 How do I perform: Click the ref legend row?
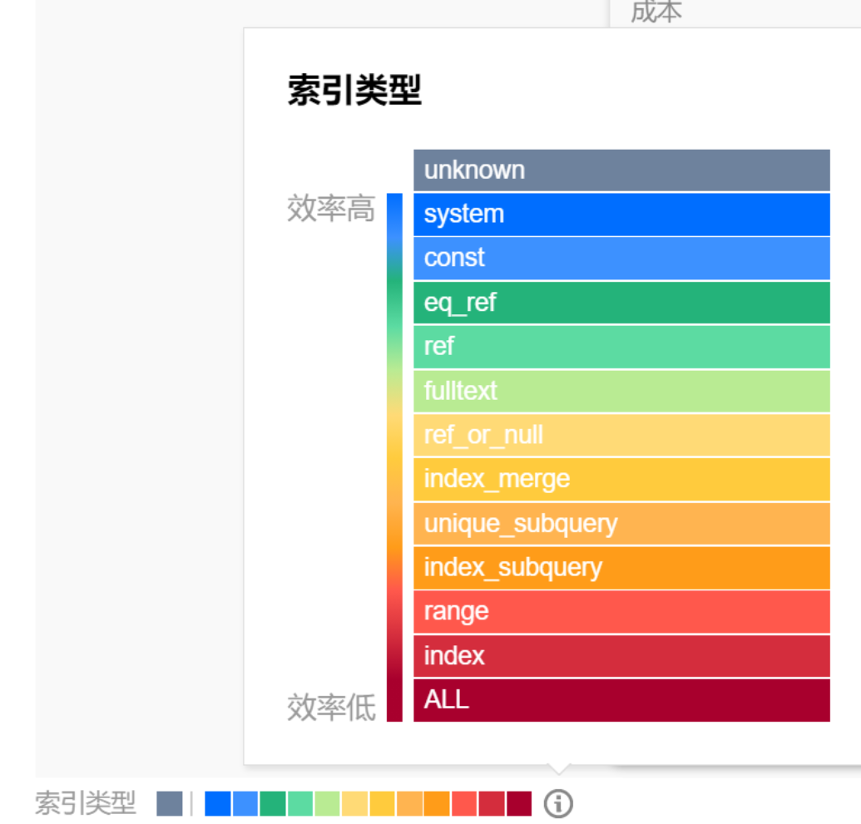[x=621, y=347]
